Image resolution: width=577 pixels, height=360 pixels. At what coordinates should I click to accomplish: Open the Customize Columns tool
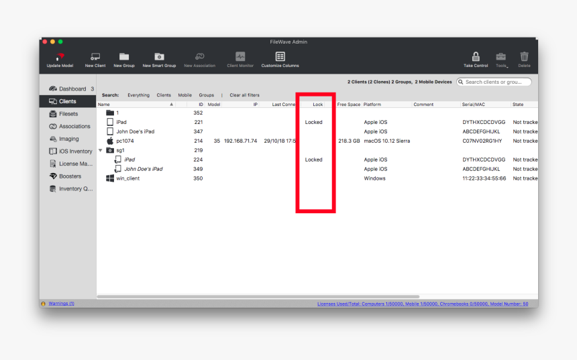[x=280, y=58]
